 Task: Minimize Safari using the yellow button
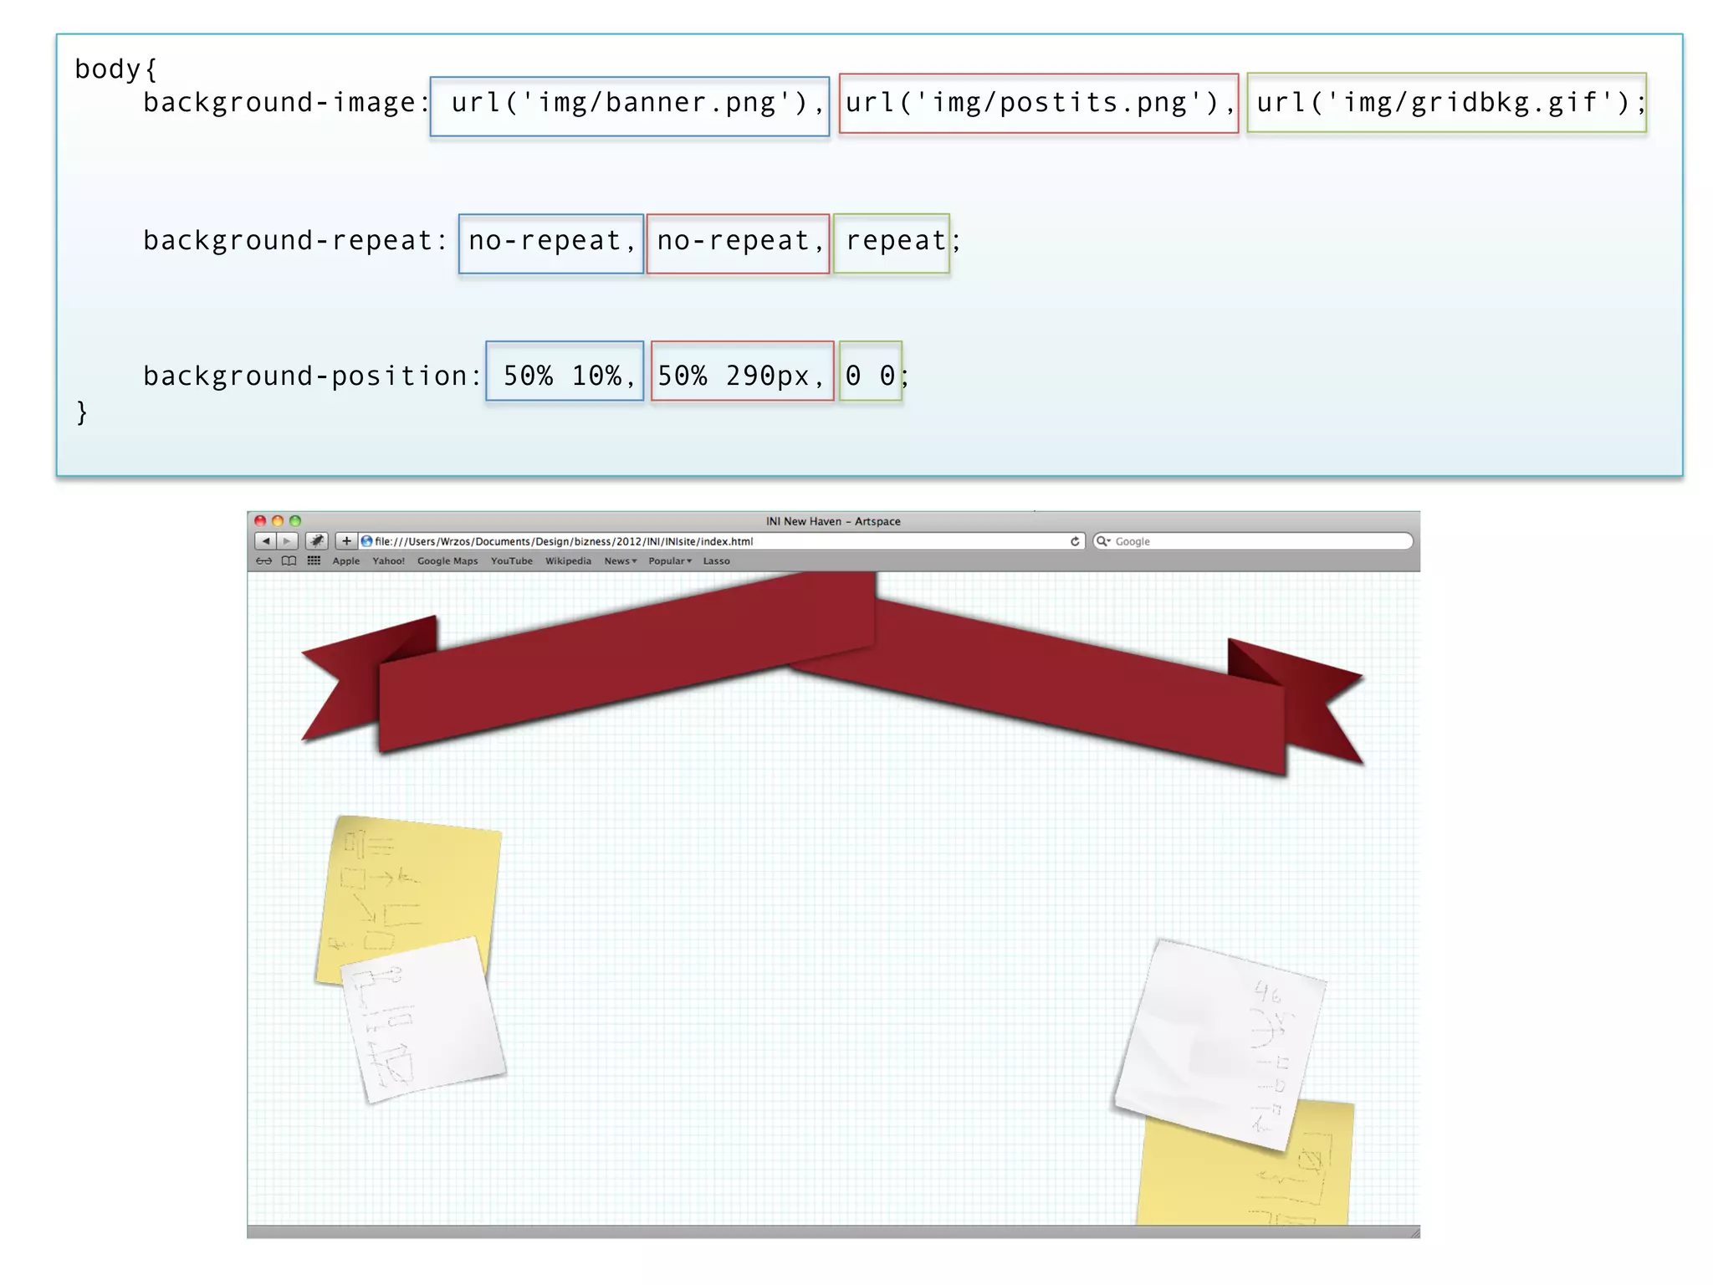tap(278, 520)
